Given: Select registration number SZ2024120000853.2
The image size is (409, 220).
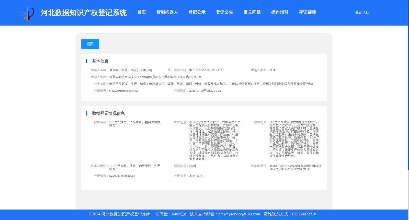Looking at the screenshot, I should [x=122, y=176].
